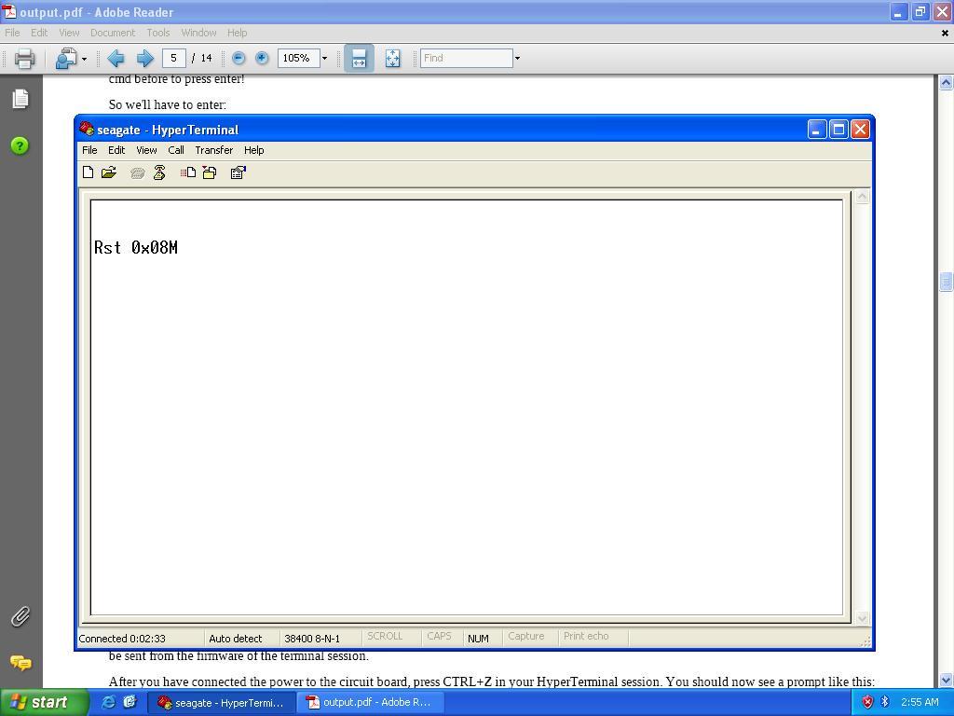Toggle the scrolling fit-width page mode icon

coord(359,59)
